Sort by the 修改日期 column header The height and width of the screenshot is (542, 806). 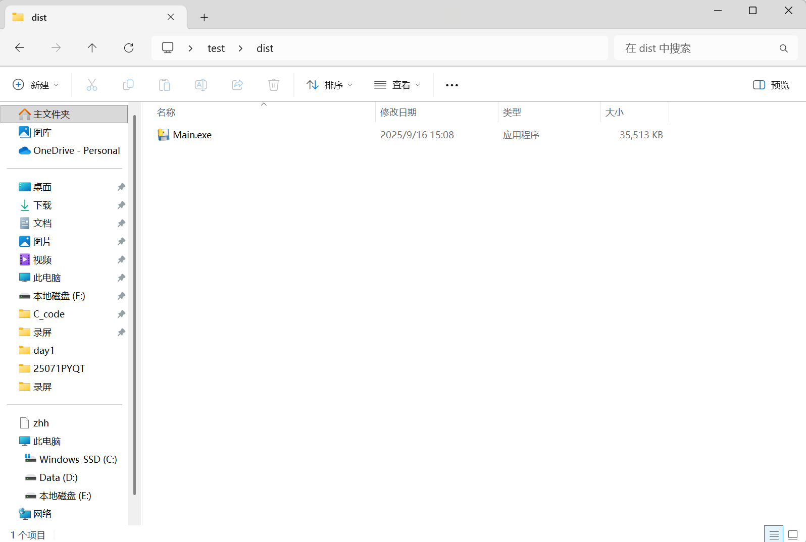click(x=398, y=113)
